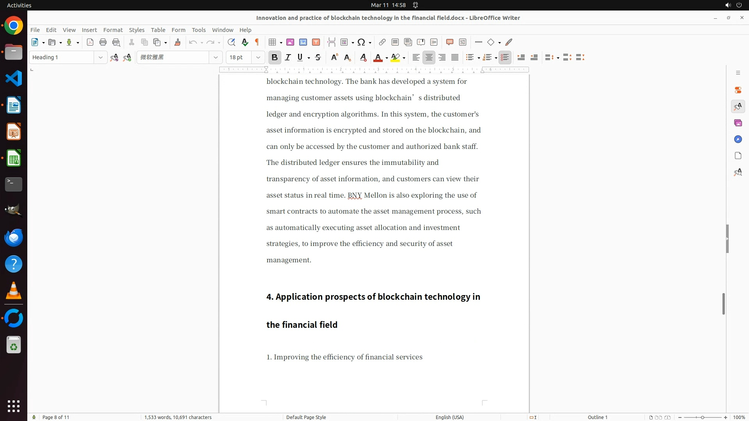Image resolution: width=749 pixels, height=421 pixels.
Task: Insert an image from the toolbar
Action: pyautogui.click(x=290, y=42)
